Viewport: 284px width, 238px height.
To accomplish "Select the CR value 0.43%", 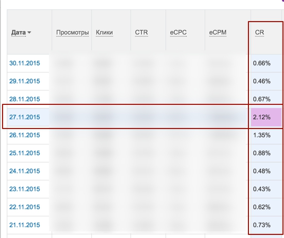I will coord(262,189).
